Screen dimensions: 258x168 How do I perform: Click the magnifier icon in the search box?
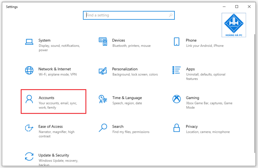coord(171,15)
